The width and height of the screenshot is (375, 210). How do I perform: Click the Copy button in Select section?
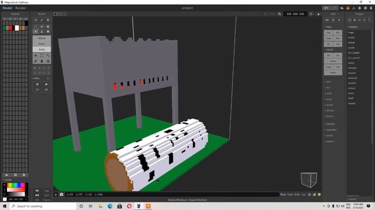328,67
